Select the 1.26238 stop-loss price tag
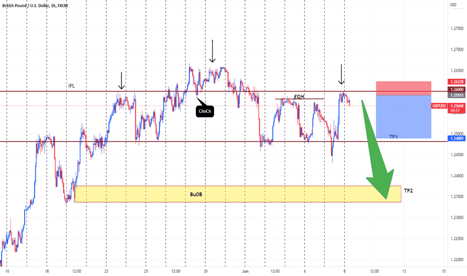 click(456, 81)
